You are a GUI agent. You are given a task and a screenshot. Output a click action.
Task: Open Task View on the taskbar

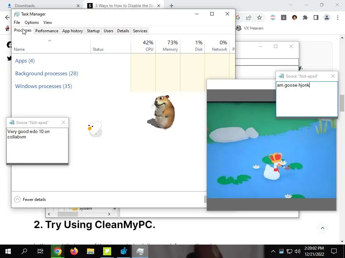40,251
